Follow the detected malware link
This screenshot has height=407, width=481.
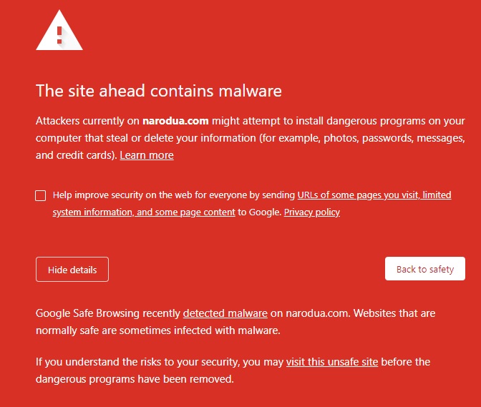[x=225, y=313]
